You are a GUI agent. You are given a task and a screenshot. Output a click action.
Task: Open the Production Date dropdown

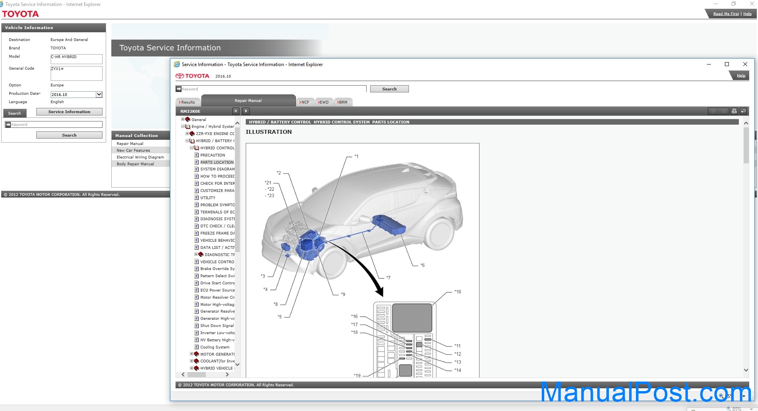point(99,94)
